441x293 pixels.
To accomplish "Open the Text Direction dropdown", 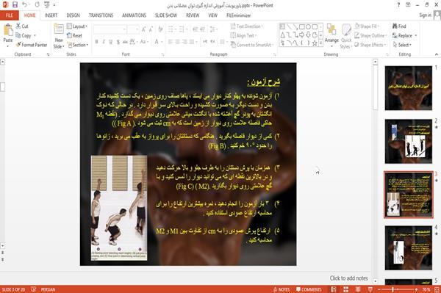I will click(247, 26).
